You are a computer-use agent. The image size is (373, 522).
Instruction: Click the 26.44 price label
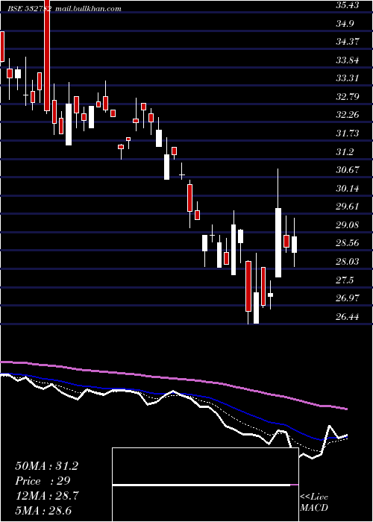(x=348, y=317)
